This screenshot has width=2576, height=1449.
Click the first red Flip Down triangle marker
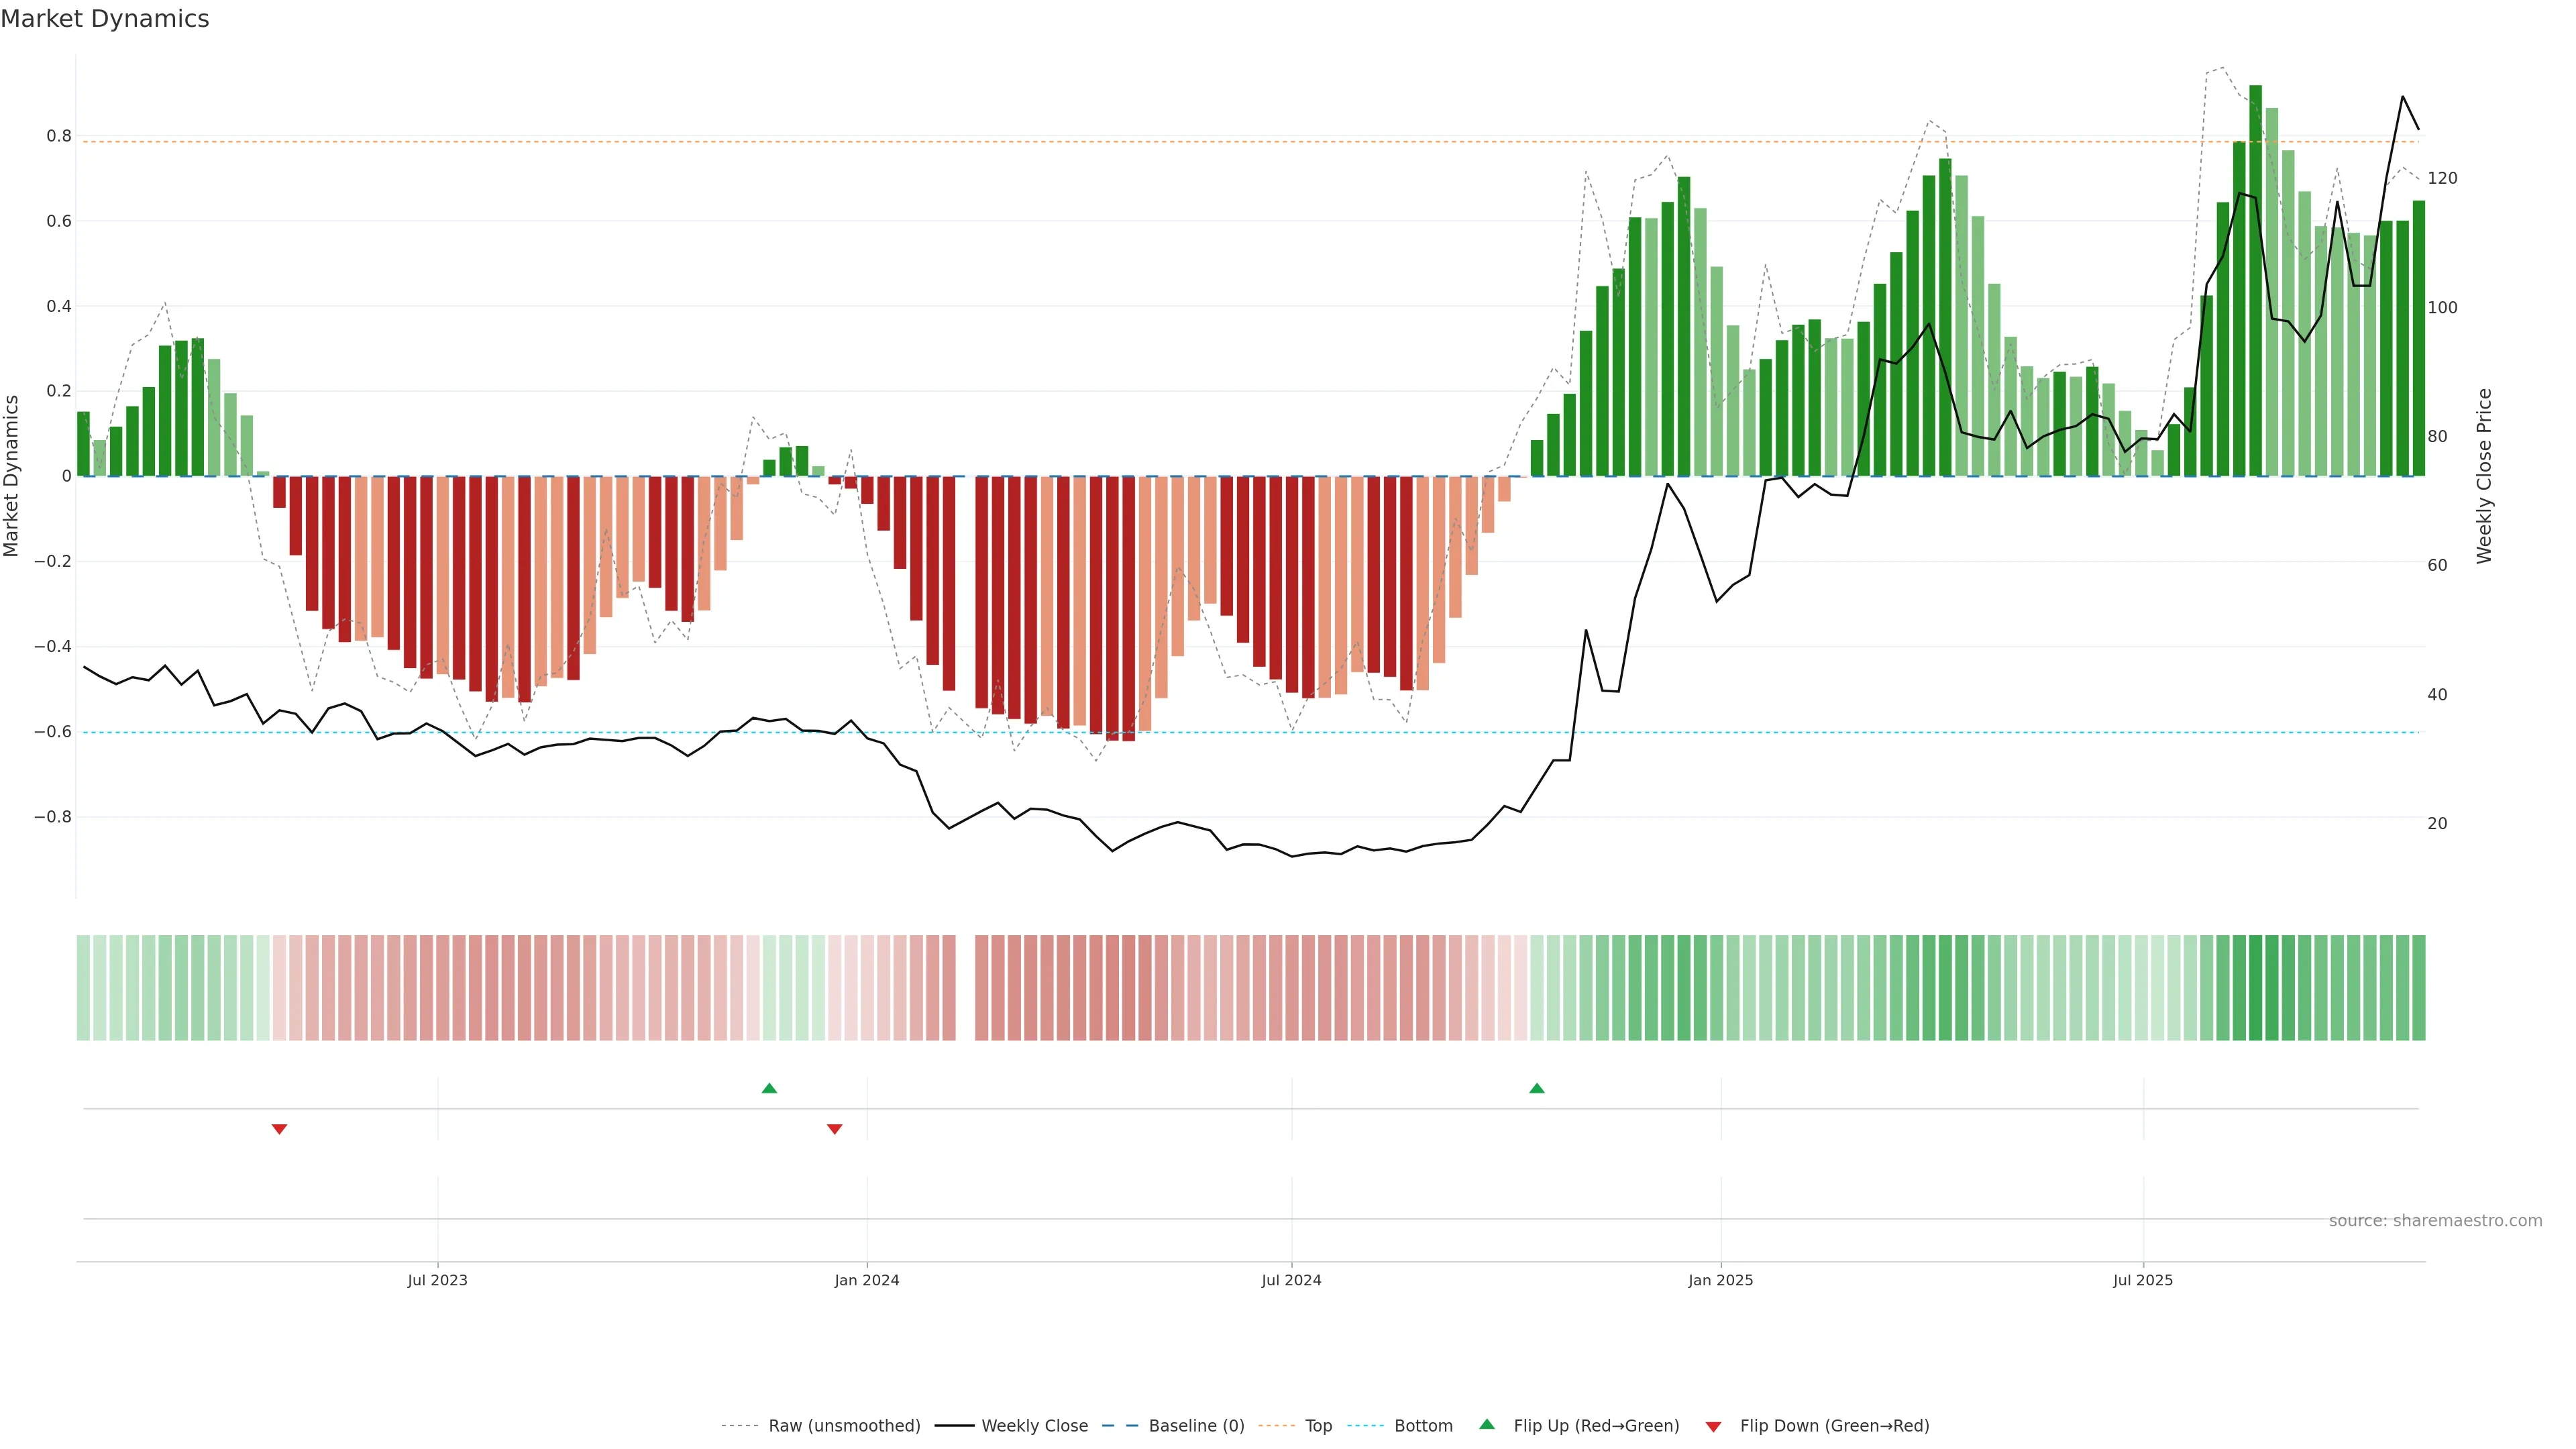point(279,1129)
